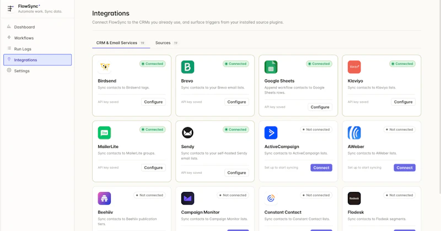Click ActiveCampaign's Not connected badge
441x231 pixels.
(x=316, y=129)
